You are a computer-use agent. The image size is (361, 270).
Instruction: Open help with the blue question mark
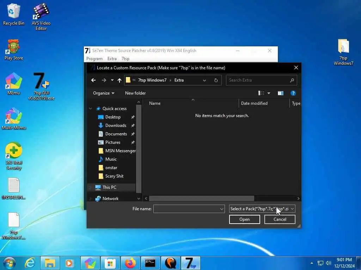pos(293,93)
